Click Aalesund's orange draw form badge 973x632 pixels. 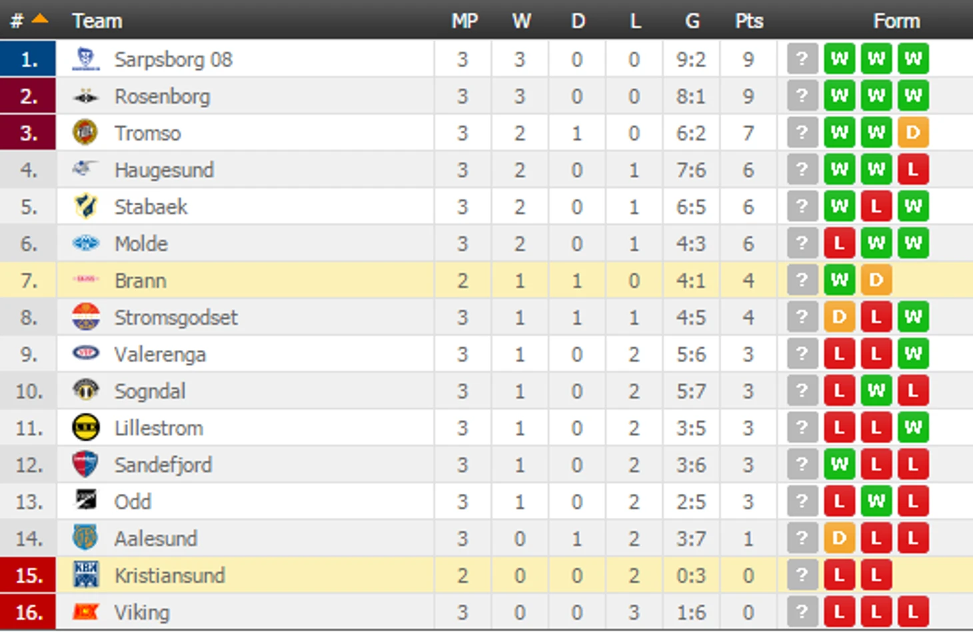click(x=839, y=538)
